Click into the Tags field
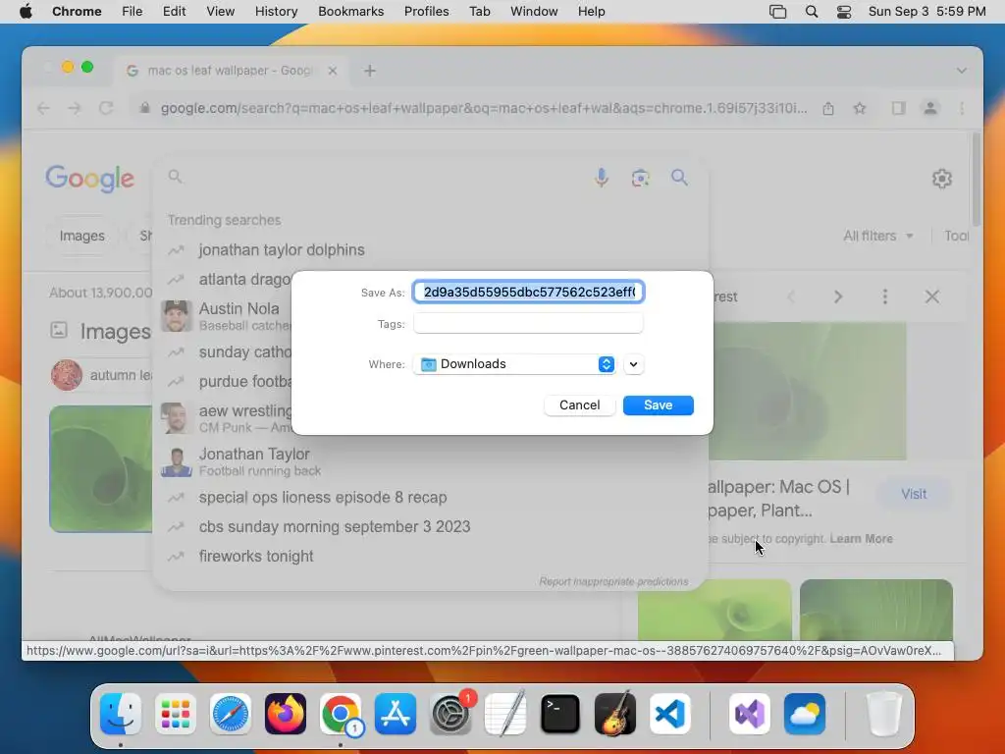 [x=528, y=324]
